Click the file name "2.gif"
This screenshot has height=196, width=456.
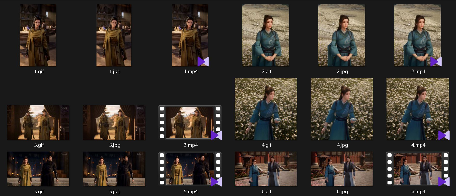[267, 72]
